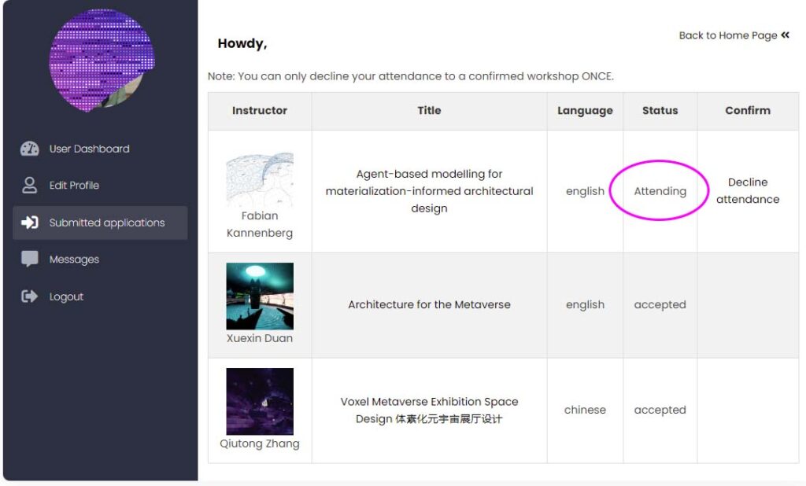Click the accepted status for Architecture for the Metaverse

click(660, 304)
